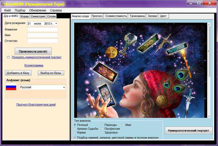The image size is (218, 146).
Task: Open the Прогноз благоприятных дней link
Action: point(36,104)
